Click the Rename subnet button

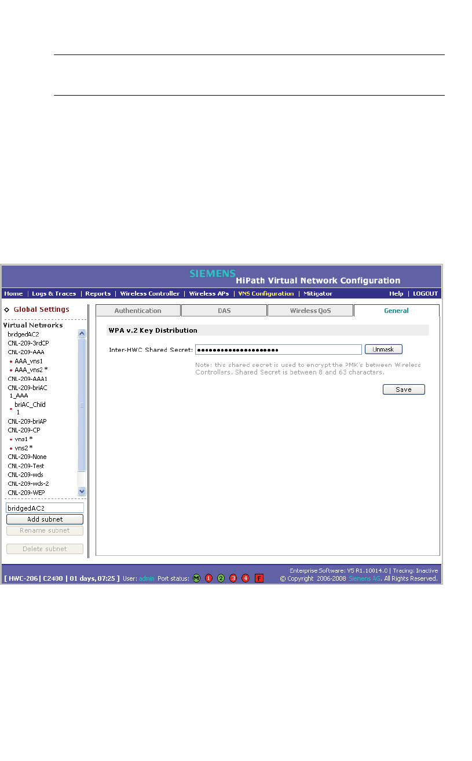click(x=45, y=530)
